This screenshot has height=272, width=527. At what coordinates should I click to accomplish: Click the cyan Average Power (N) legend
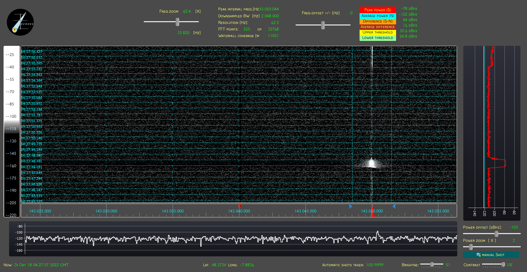coord(378,16)
